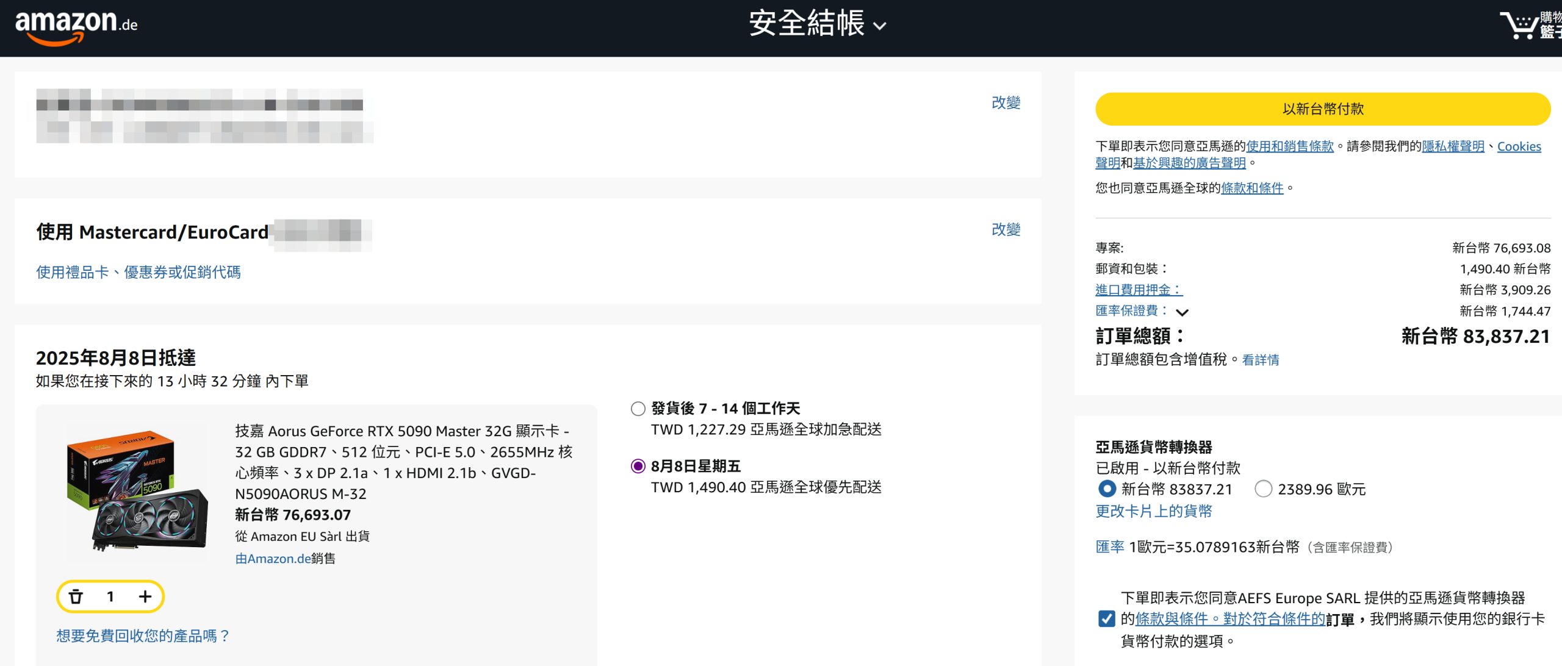The height and width of the screenshot is (666, 1562).
Task: Click the TWD 1,490.40 亞馬遜全球優先配送 text
Action: [766, 487]
